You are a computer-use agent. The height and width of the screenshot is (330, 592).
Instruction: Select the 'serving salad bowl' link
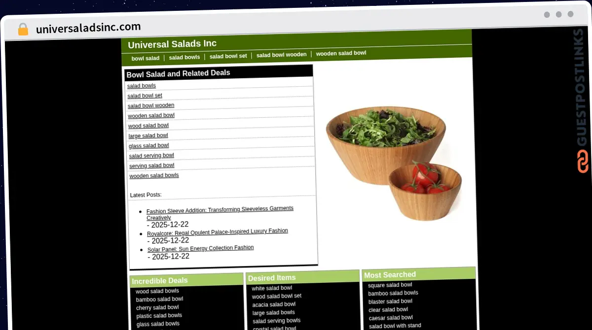click(x=152, y=165)
